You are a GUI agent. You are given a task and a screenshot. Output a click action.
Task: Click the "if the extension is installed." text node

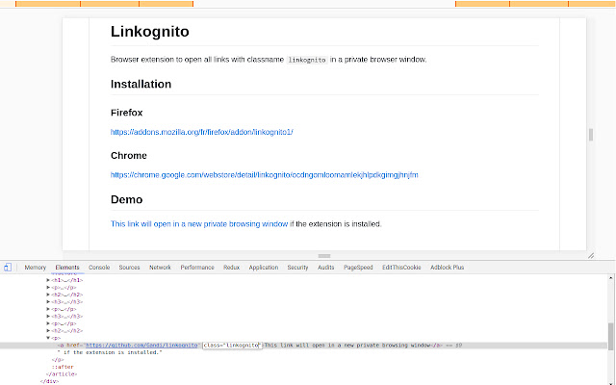point(110,352)
